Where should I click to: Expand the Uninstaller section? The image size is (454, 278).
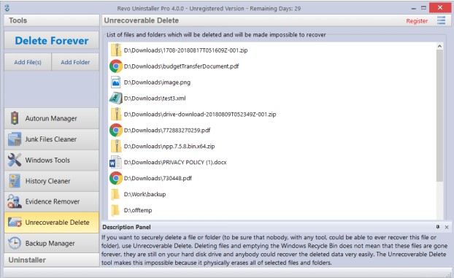click(x=52, y=260)
